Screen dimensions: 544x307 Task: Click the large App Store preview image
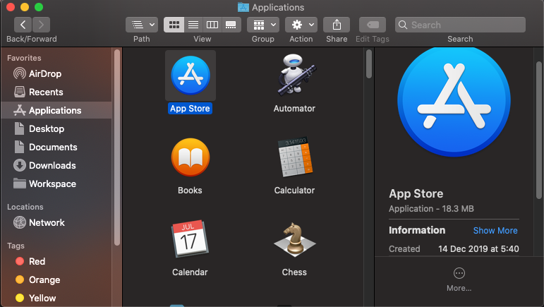(454, 102)
